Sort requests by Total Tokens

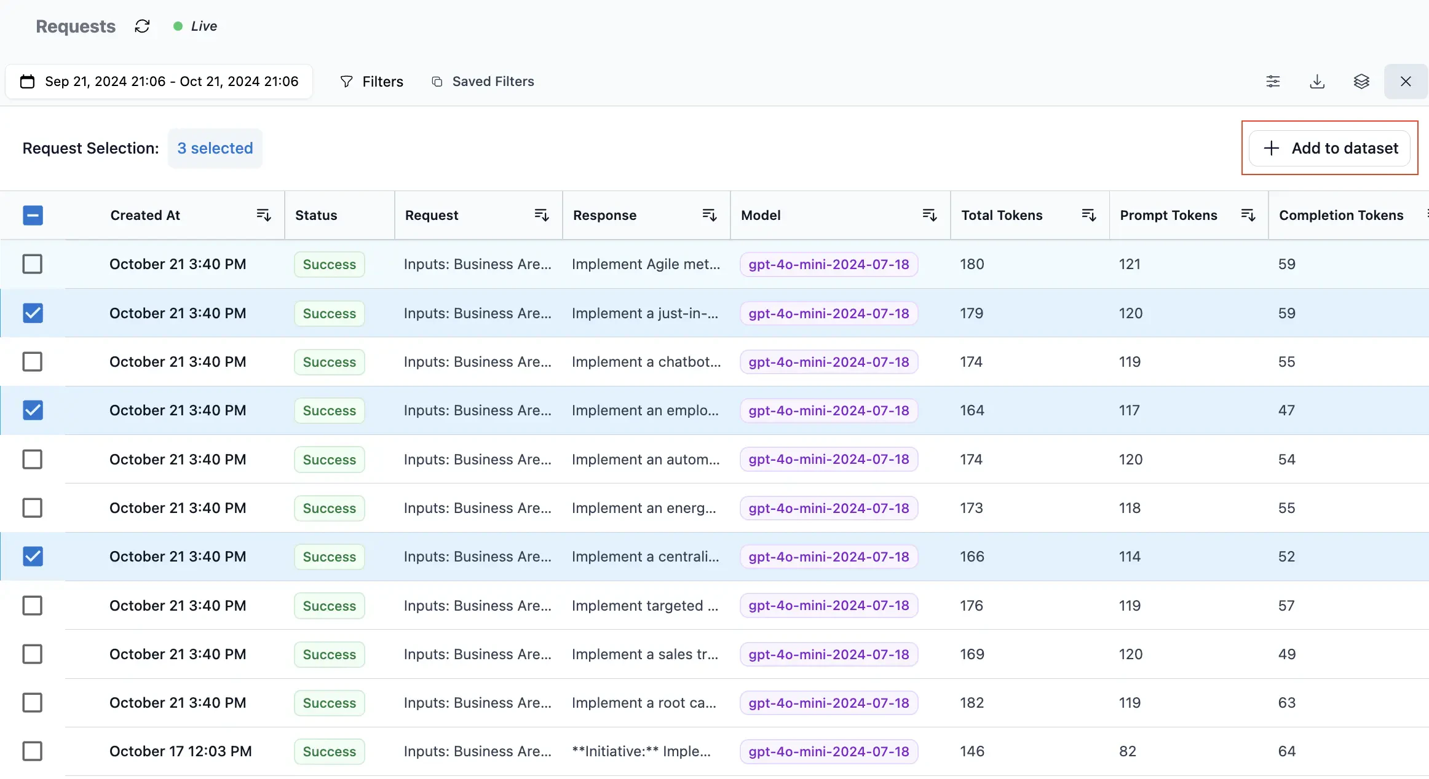tap(1088, 214)
